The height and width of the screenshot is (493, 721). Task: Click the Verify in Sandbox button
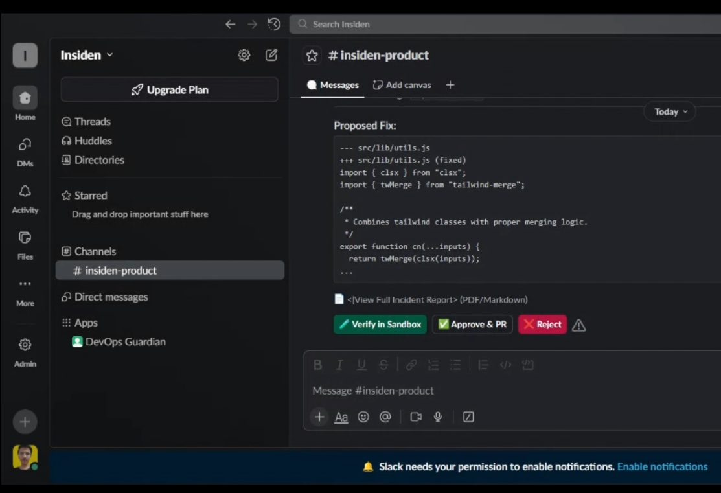point(380,324)
